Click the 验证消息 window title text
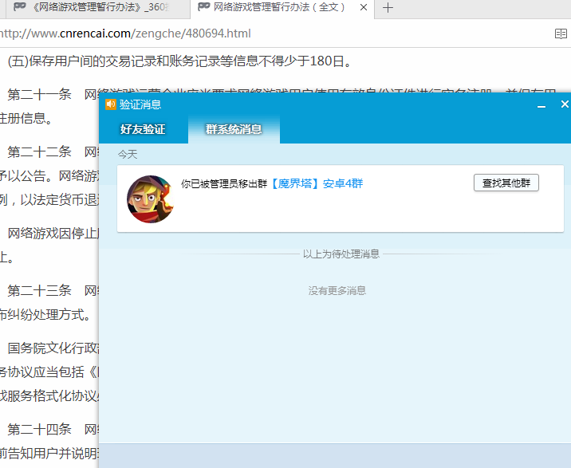571x468 pixels. [x=140, y=104]
